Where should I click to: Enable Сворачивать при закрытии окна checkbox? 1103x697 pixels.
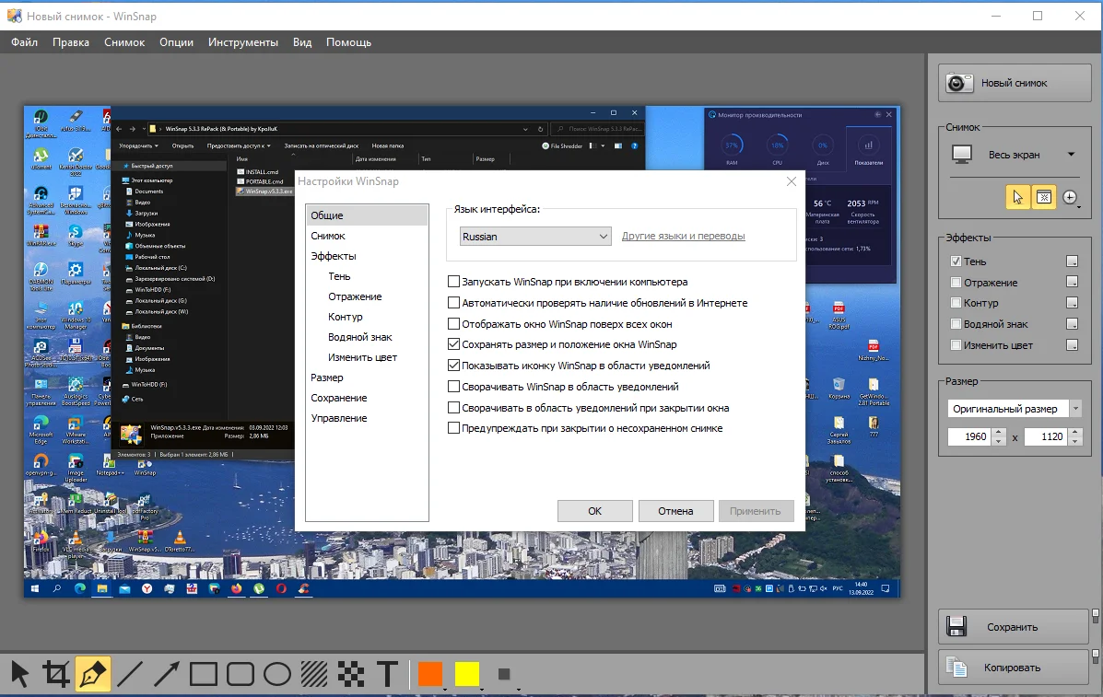453,408
